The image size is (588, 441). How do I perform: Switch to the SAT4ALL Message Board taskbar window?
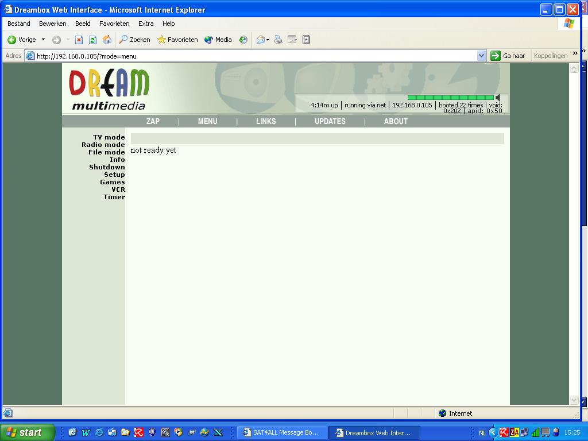[282, 433]
